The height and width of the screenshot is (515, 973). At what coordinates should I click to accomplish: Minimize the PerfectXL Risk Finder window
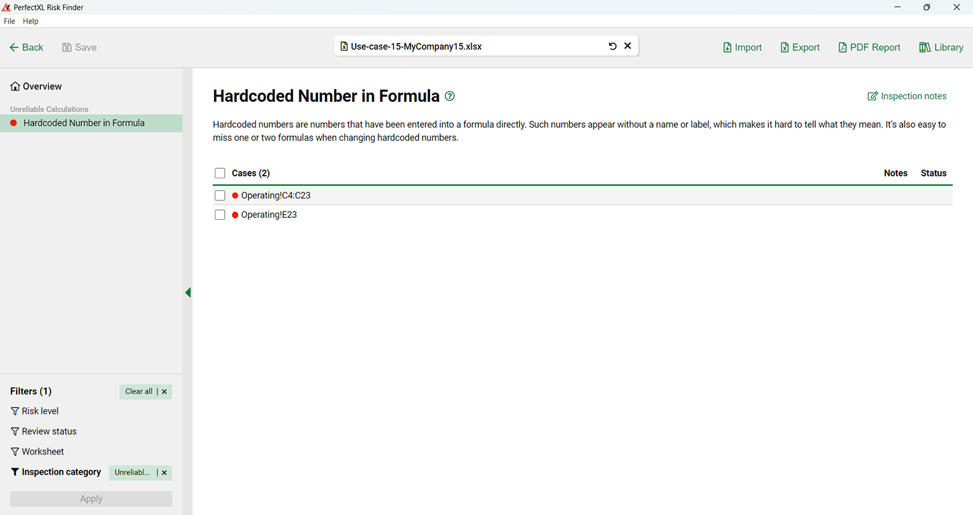897,7
